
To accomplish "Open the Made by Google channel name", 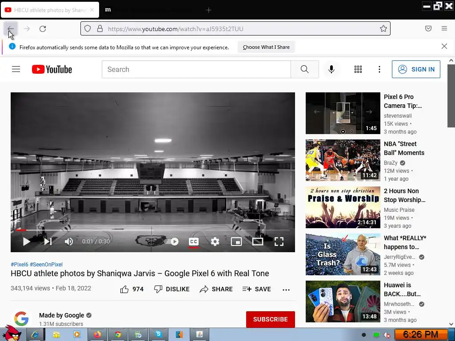I will tap(61, 315).
